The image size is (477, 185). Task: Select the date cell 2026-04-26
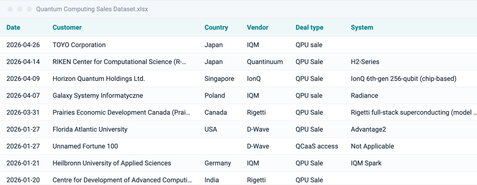pos(23,45)
